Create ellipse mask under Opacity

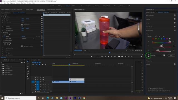click(5, 34)
